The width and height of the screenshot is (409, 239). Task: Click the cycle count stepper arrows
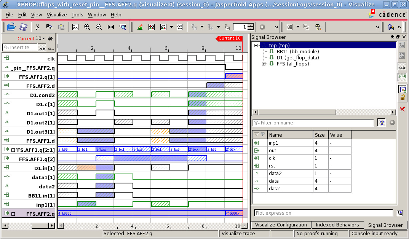(x=251, y=27)
